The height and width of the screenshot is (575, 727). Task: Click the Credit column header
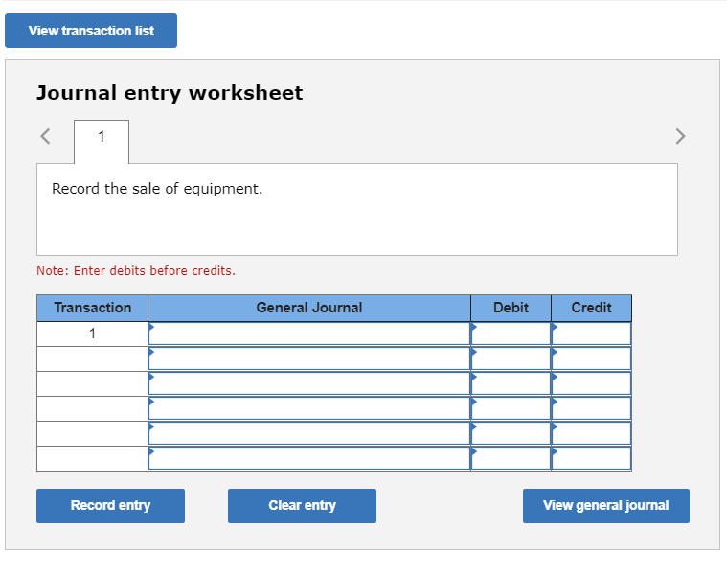[x=592, y=308]
